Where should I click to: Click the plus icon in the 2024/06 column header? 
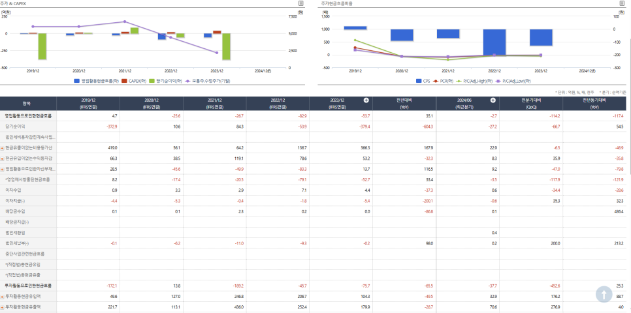pyautogui.click(x=493, y=100)
